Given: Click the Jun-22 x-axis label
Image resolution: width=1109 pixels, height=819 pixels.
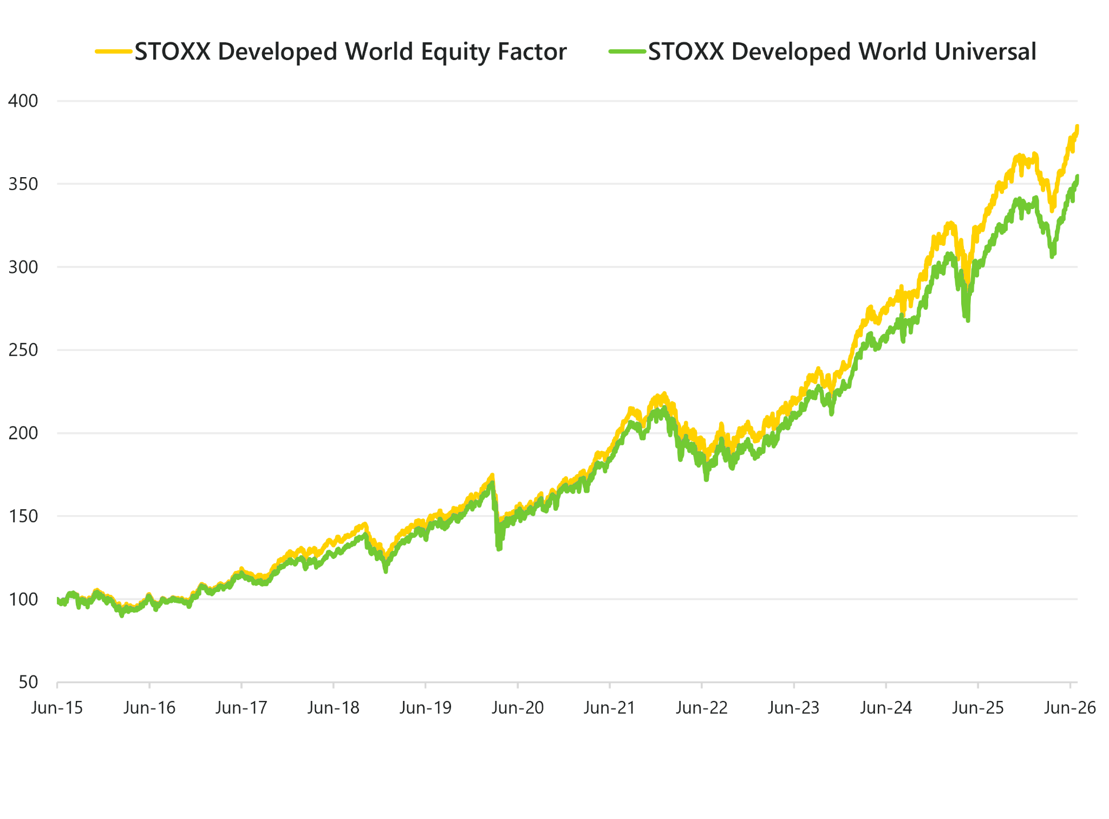Looking at the screenshot, I should click(702, 708).
